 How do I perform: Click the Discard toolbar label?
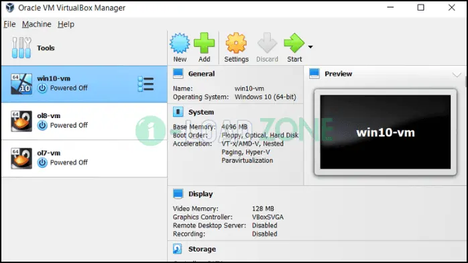[x=267, y=60]
